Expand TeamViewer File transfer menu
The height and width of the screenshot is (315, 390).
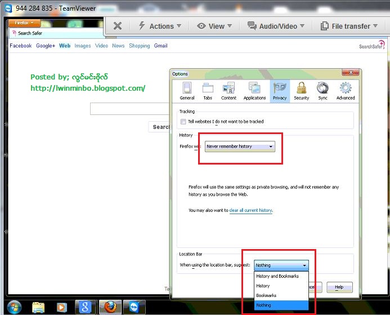[349, 26]
